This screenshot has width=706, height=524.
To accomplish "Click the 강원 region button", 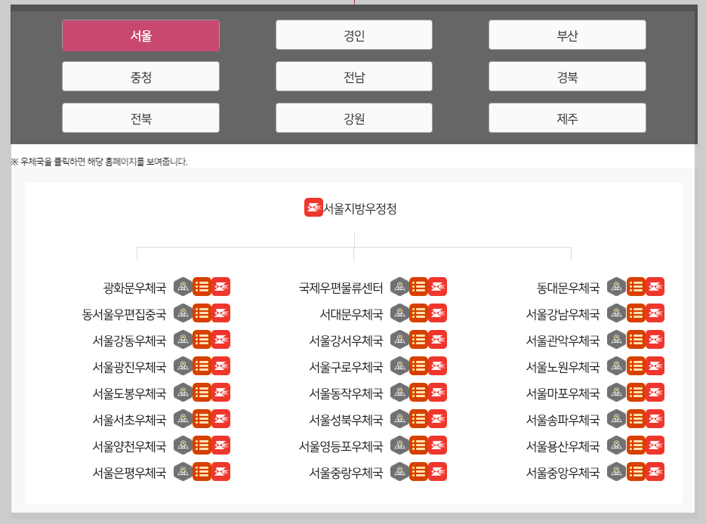I will [x=353, y=117].
